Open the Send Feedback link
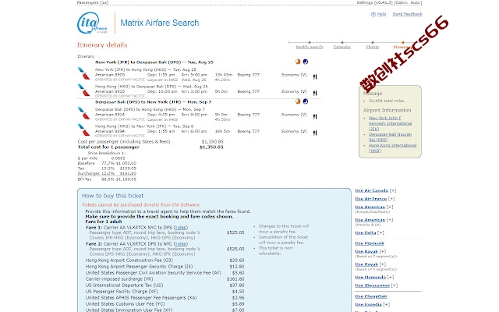 407,14
